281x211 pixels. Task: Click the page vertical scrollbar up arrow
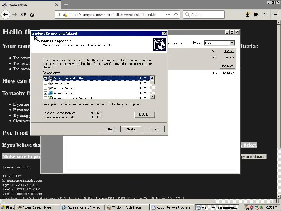279,23
